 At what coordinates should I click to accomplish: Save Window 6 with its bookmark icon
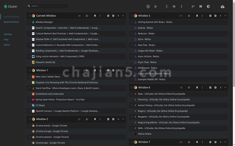coord(197,88)
